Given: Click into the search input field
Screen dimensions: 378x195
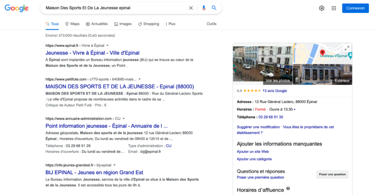Looking at the screenshot, I should (x=116, y=8).
